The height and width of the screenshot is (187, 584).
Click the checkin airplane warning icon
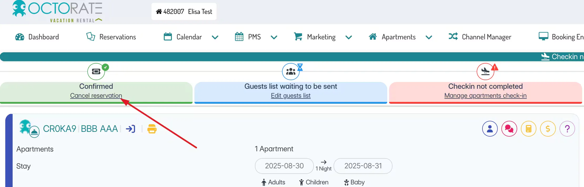pos(485,71)
